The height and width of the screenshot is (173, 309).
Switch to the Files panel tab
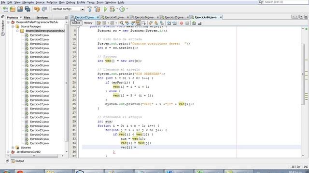click(27, 17)
